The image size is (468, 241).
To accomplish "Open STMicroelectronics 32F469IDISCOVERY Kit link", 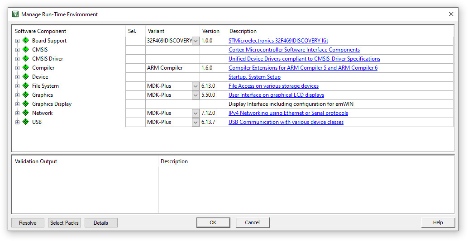I will [x=278, y=41].
